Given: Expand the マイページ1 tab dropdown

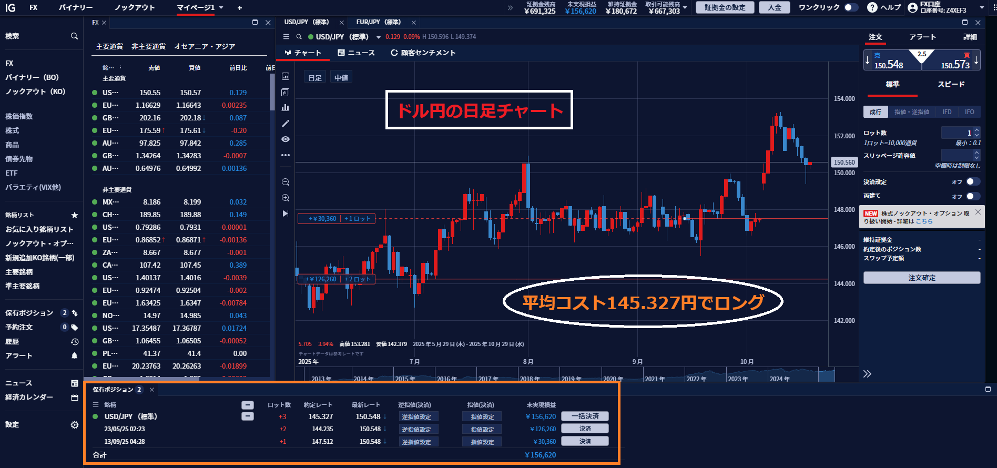Looking at the screenshot, I should (221, 8).
